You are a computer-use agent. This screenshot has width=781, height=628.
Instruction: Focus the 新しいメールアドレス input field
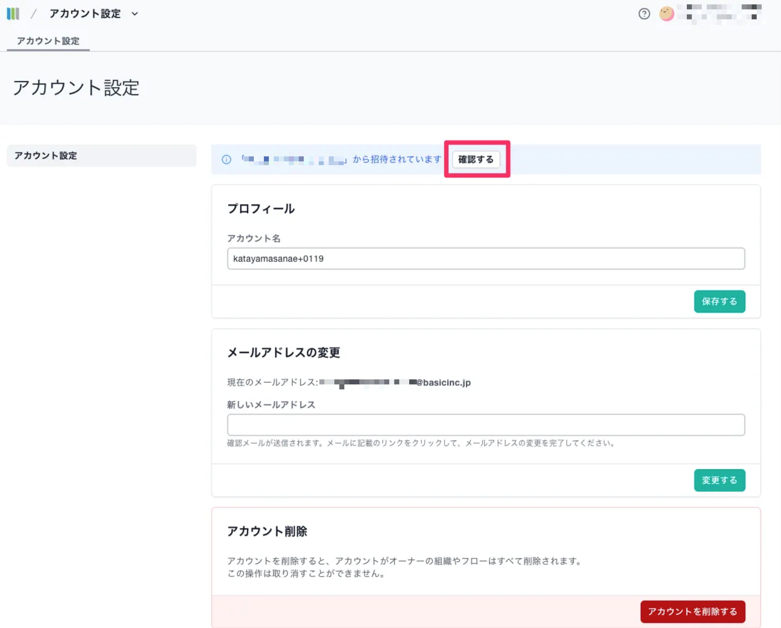[x=485, y=425]
